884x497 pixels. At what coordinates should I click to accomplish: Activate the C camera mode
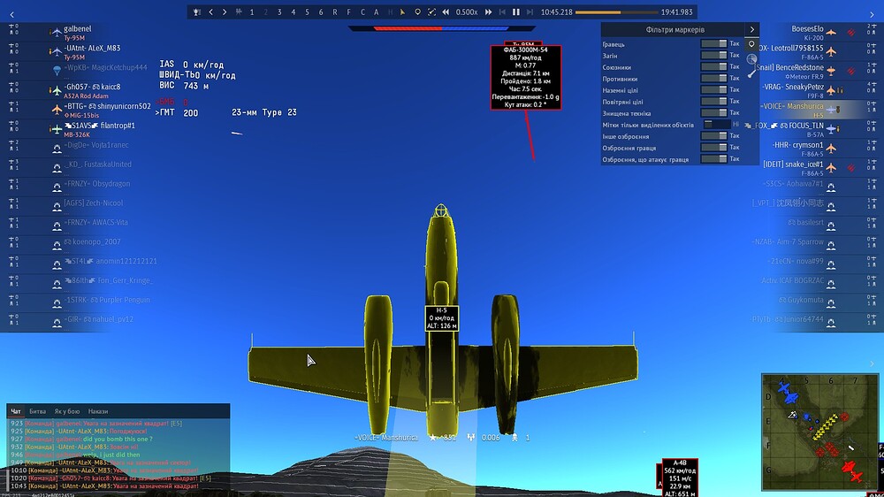(x=362, y=11)
